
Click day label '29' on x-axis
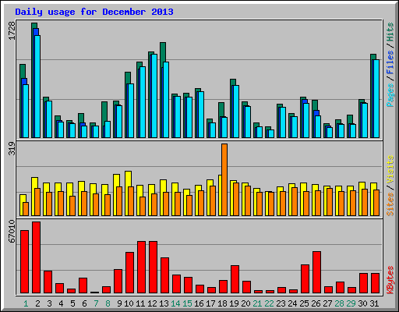point(351,303)
